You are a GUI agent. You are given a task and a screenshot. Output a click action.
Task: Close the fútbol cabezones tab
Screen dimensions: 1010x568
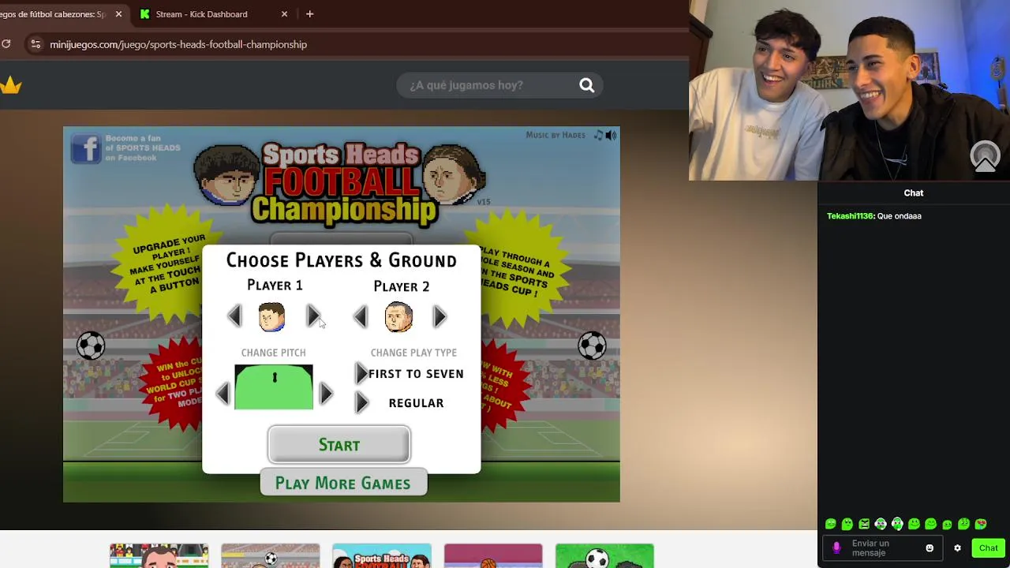pos(118,14)
